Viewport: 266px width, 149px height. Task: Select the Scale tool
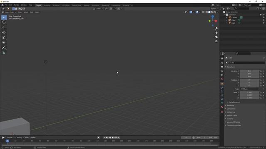tap(4, 38)
